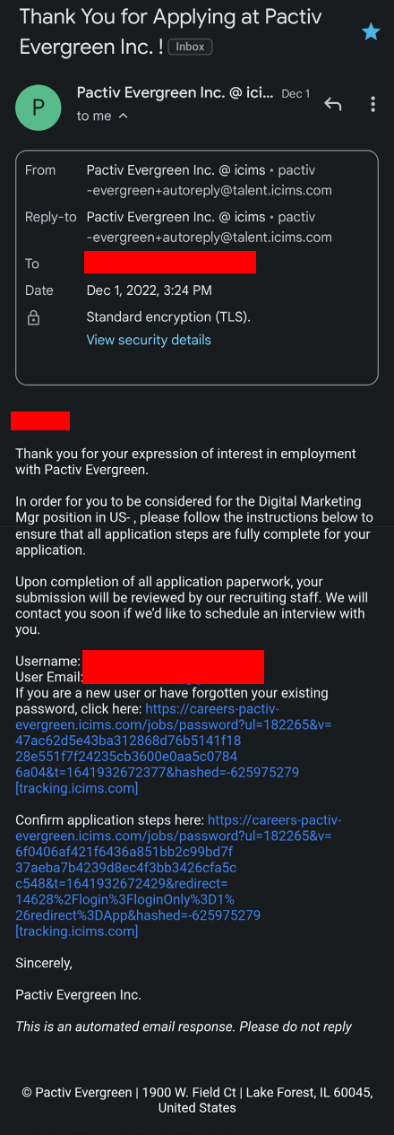
Task: Tap the Date value Dec 1, 2022, 3:24 PM
Action: (149, 290)
